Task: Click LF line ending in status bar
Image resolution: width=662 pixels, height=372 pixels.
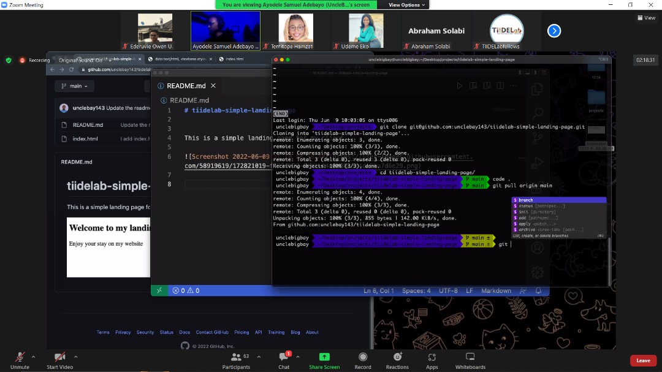Action: (x=470, y=290)
